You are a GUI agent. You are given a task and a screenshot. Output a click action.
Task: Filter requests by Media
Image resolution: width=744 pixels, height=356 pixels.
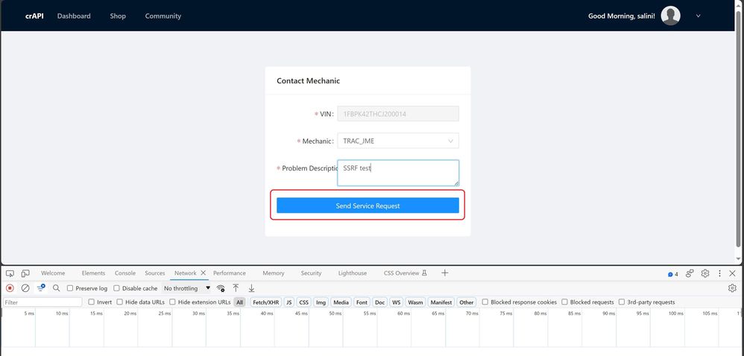point(341,302)
